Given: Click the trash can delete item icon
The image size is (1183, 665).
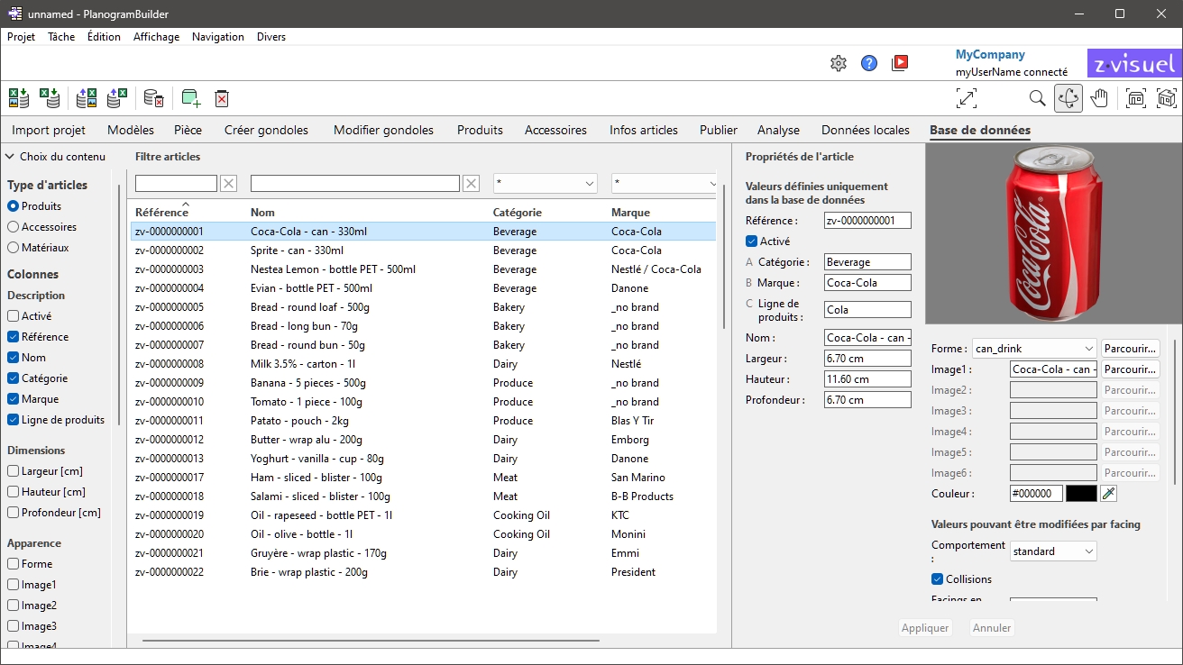Looking at the screenshot, I should (222, 97).
